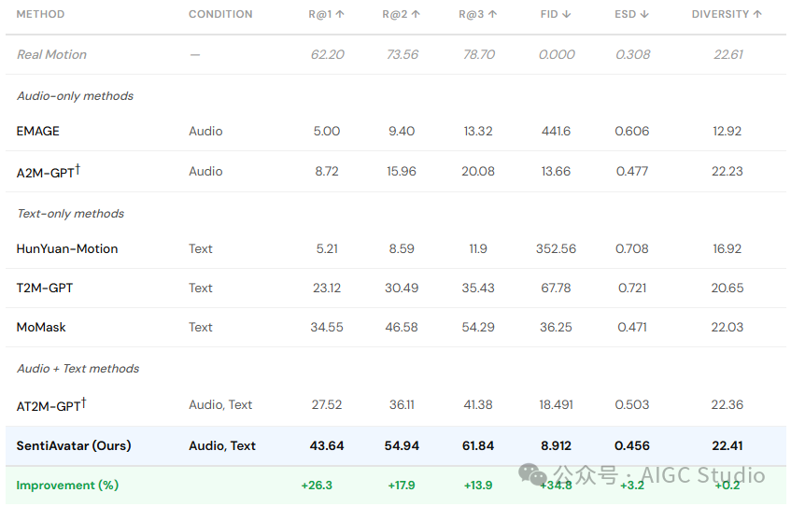Click MoMask R@3 value 54.29

coord(478,328)
